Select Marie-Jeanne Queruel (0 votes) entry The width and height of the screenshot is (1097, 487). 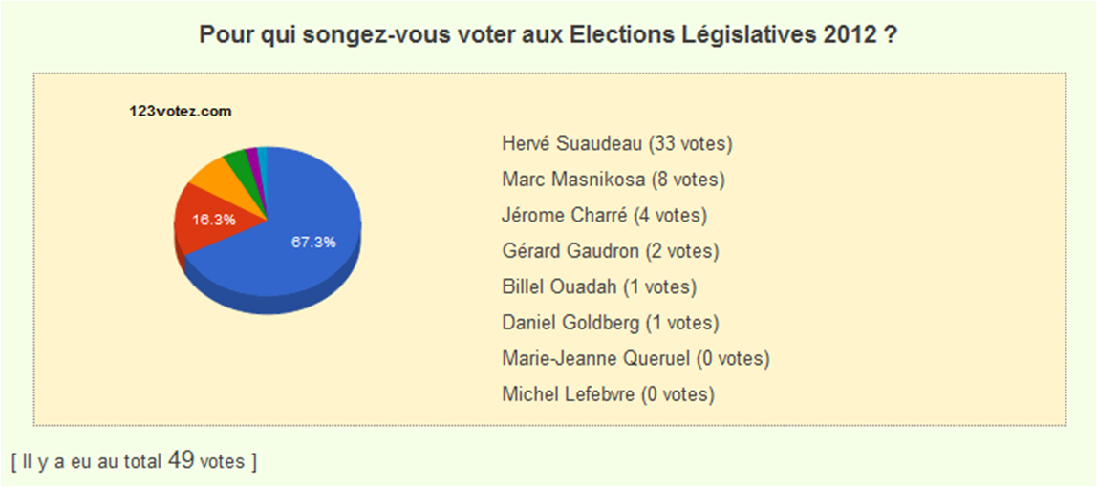click(x=636, y=358)
